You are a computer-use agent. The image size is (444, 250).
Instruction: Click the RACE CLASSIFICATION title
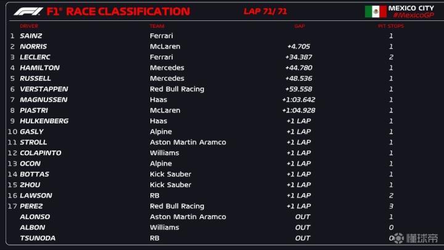pos(128,11)
